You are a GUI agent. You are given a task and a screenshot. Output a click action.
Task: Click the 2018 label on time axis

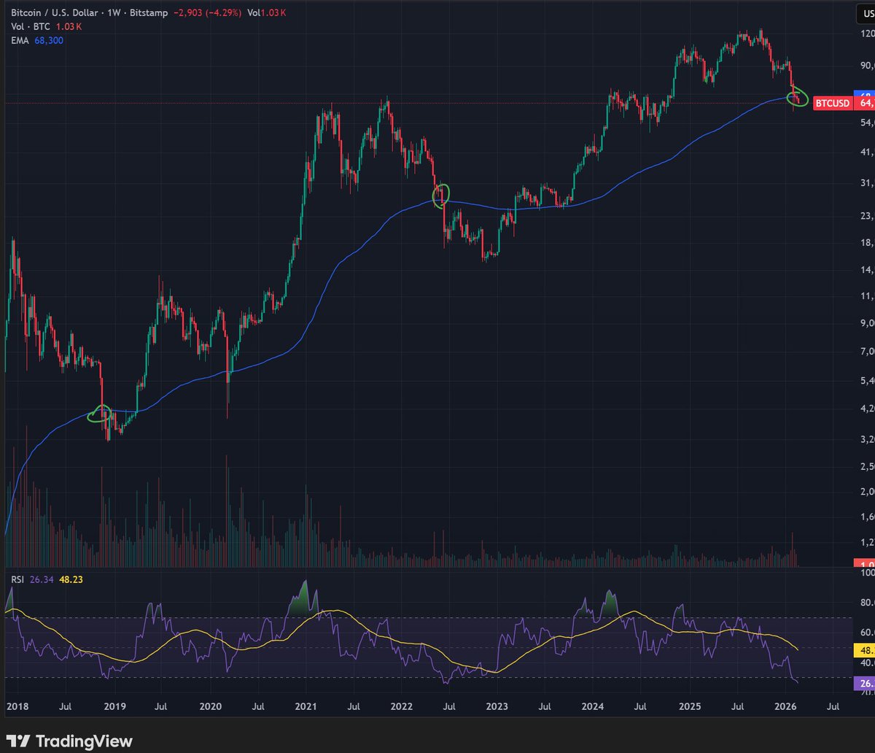[16, 706]
